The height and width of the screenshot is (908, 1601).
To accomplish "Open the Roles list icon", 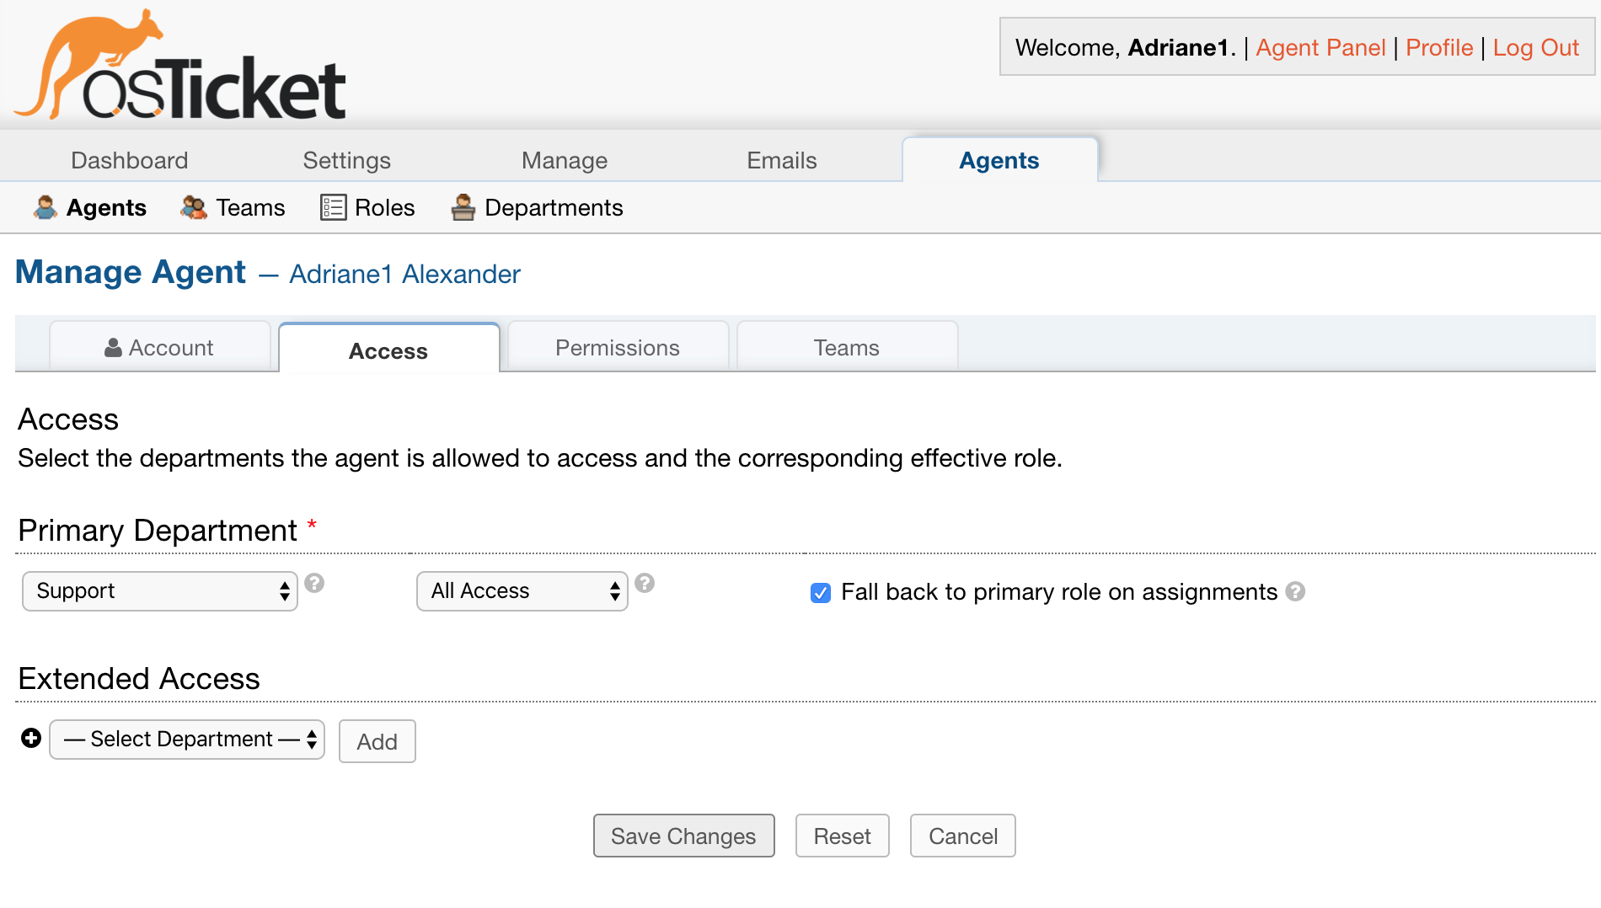I will (333, 207).
